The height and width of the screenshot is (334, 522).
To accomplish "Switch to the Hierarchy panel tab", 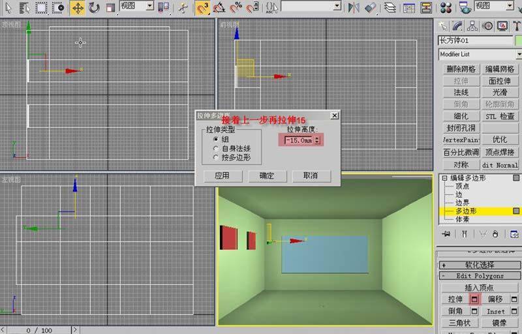I will tap(472, 26).
